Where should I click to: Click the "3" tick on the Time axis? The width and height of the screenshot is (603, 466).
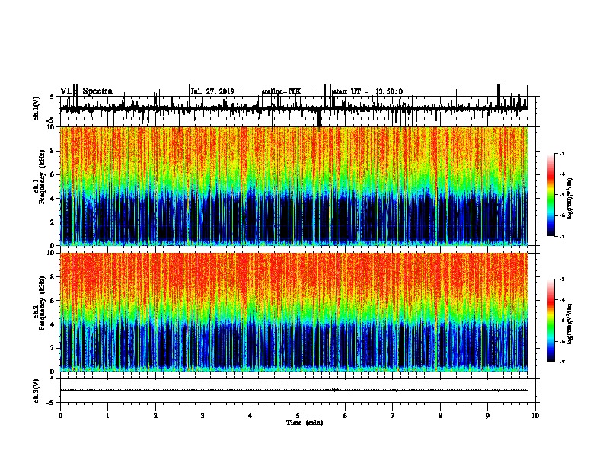203,416
